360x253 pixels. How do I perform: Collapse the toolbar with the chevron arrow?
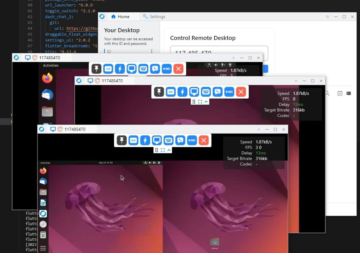168,150
